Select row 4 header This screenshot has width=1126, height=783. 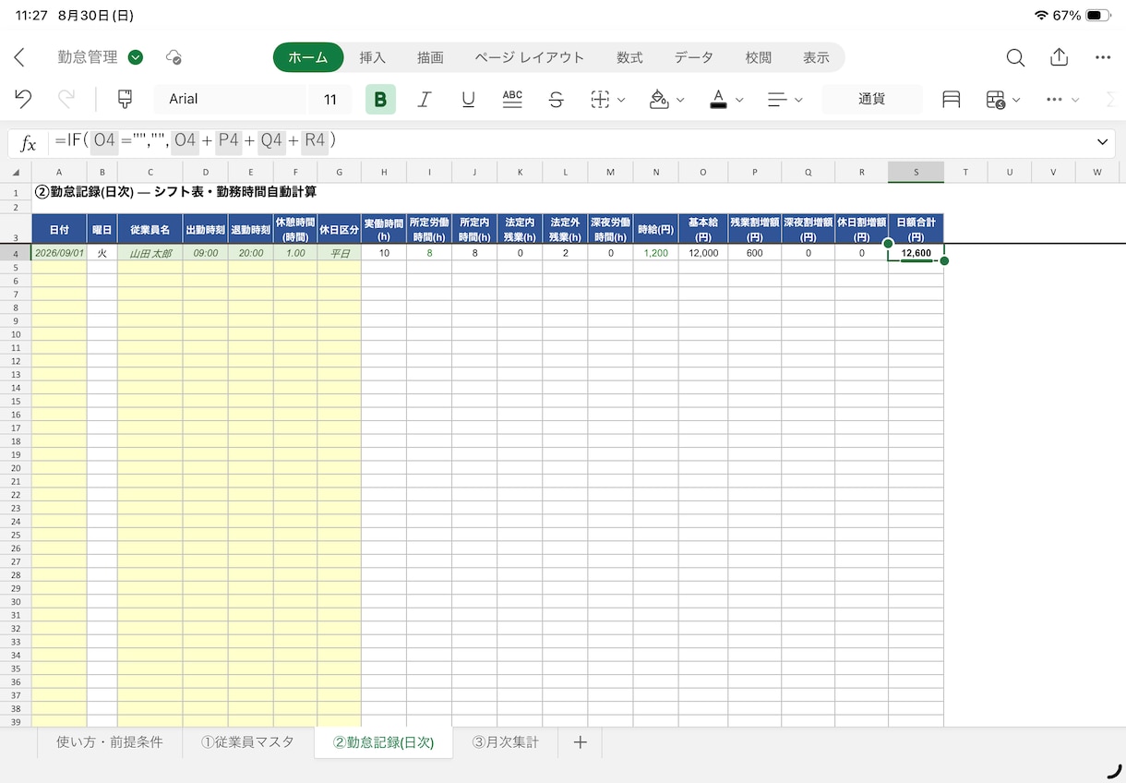pyautogui.click(x=16, y=252)
